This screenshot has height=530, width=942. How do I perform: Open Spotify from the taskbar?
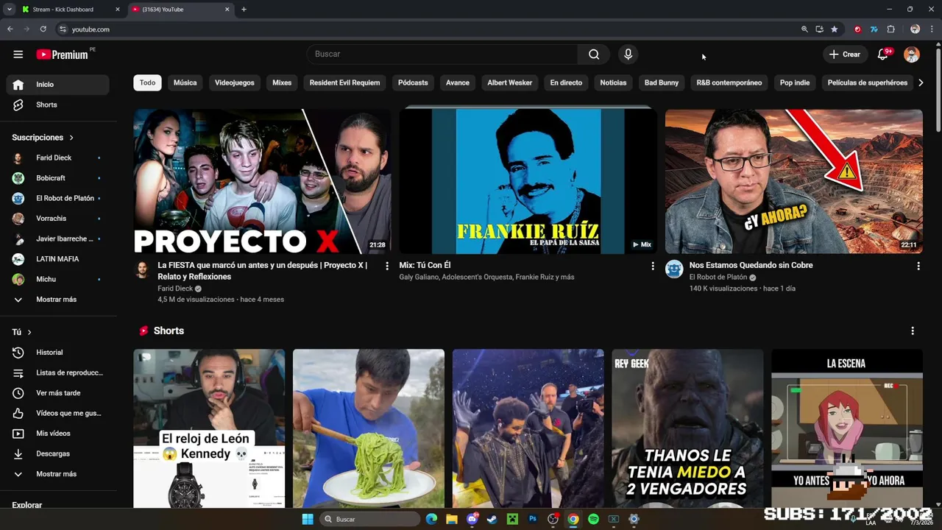[x=593, y=520]
